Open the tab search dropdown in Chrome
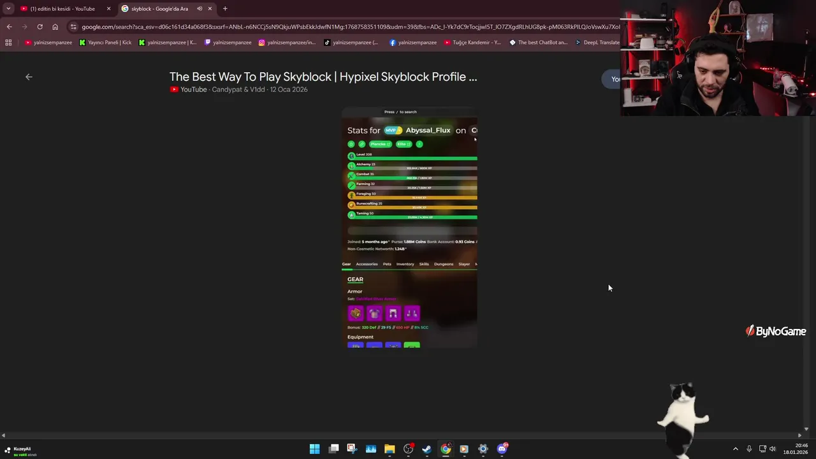 click(8, 8)
